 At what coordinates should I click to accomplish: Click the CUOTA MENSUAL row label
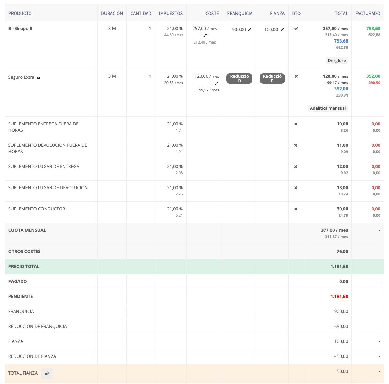pyautogui.click(x=27, y=230)
